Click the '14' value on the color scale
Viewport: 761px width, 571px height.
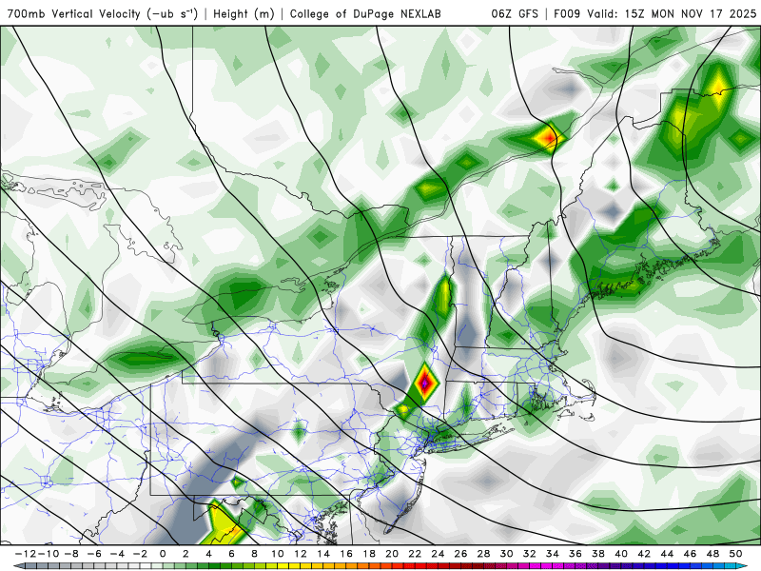[323, 554]
